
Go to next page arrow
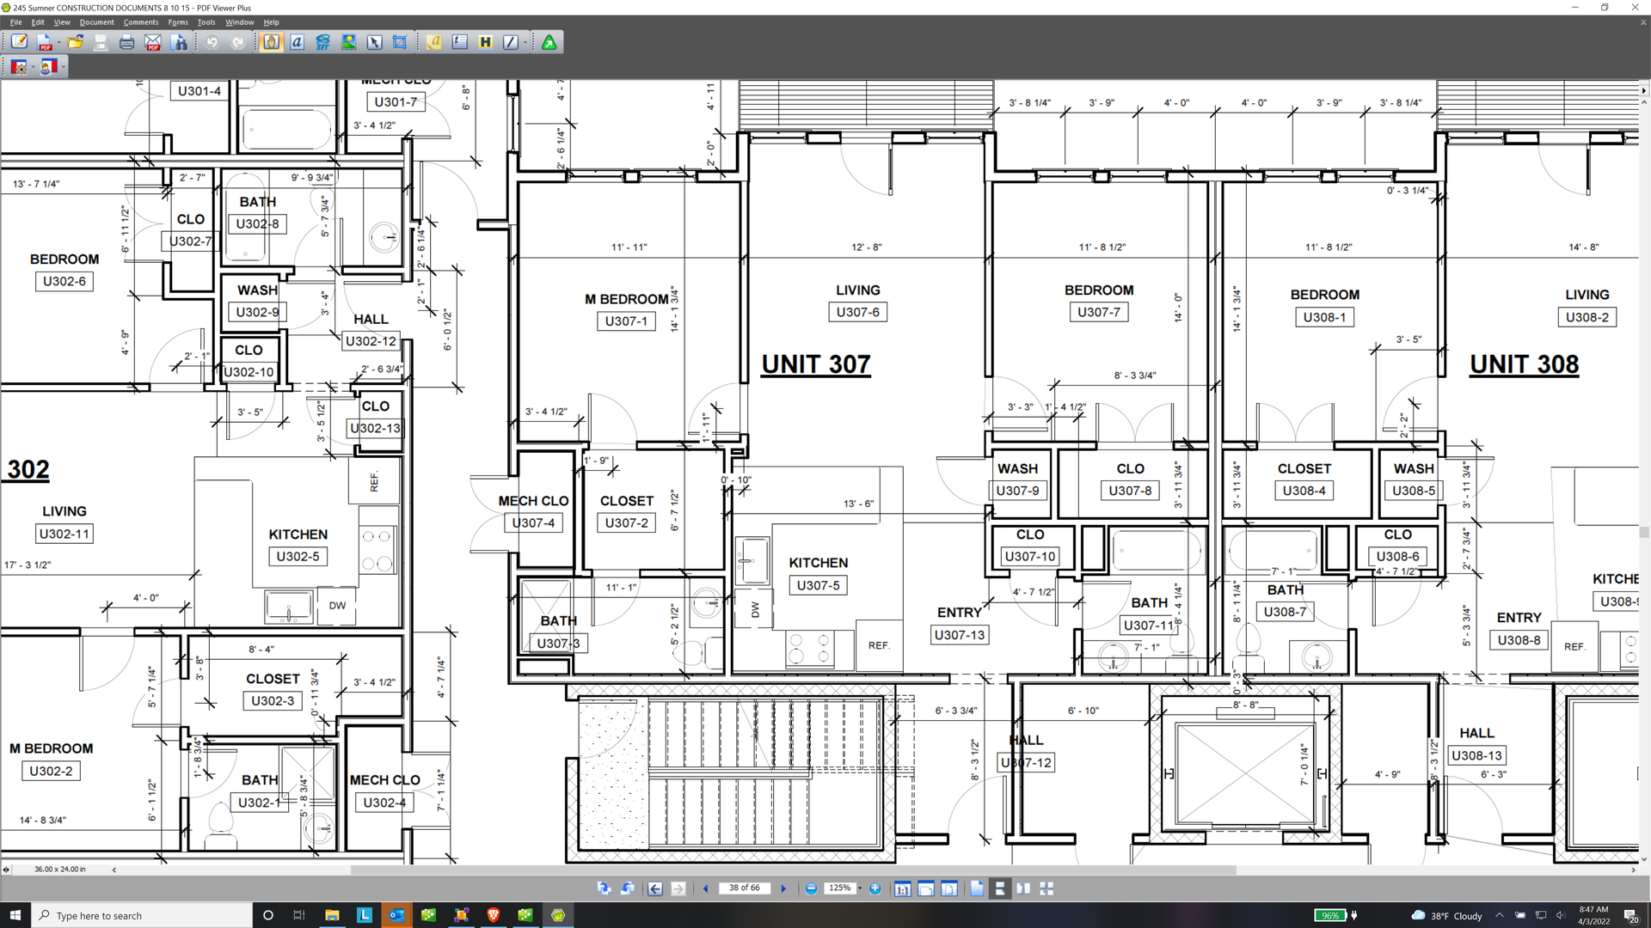point(783,888)
